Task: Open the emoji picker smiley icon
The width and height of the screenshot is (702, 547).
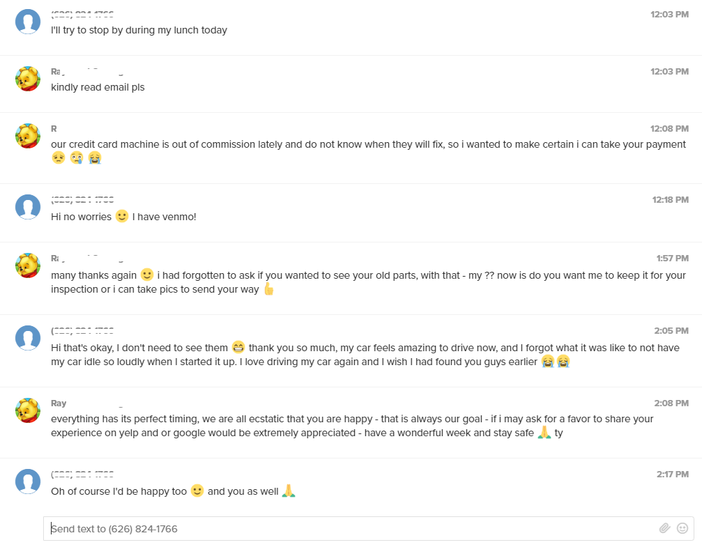Action: pos(682,528)
